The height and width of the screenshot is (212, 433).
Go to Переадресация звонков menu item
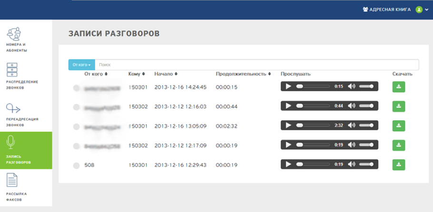pos(22,122)
